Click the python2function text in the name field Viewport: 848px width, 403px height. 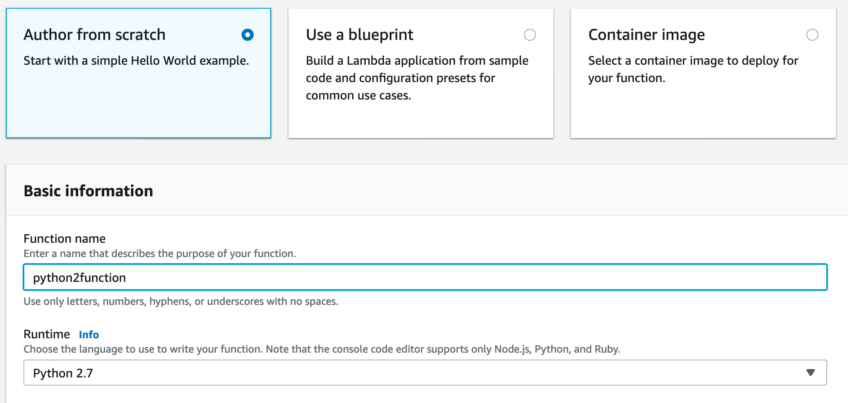click(79, 277)
